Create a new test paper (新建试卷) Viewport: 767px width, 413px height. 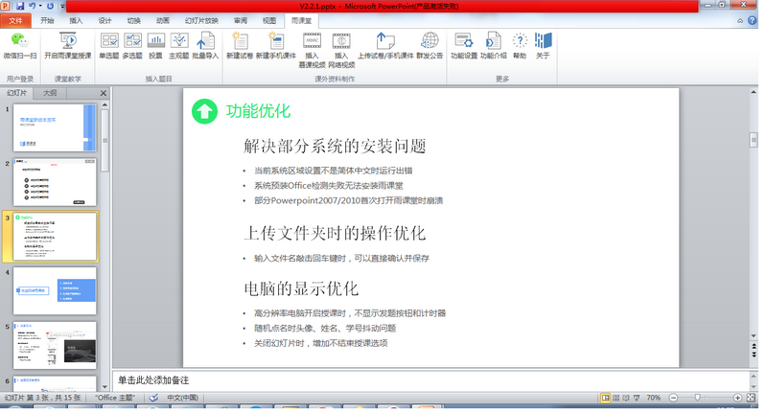click(240, 46)
